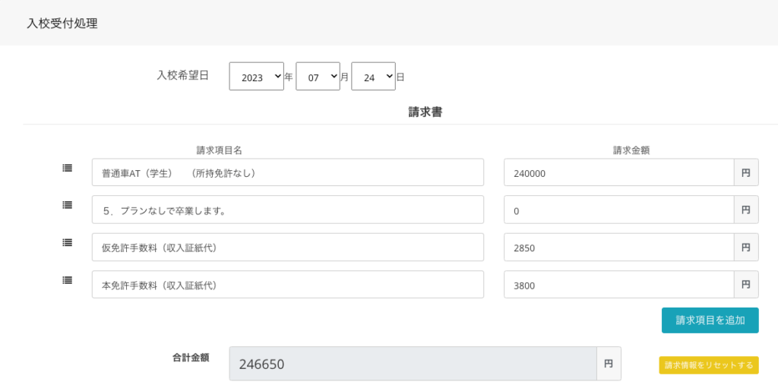Focus the amount field showing 2850
Viewport: 778px width, 388px height.
(618, 248)
